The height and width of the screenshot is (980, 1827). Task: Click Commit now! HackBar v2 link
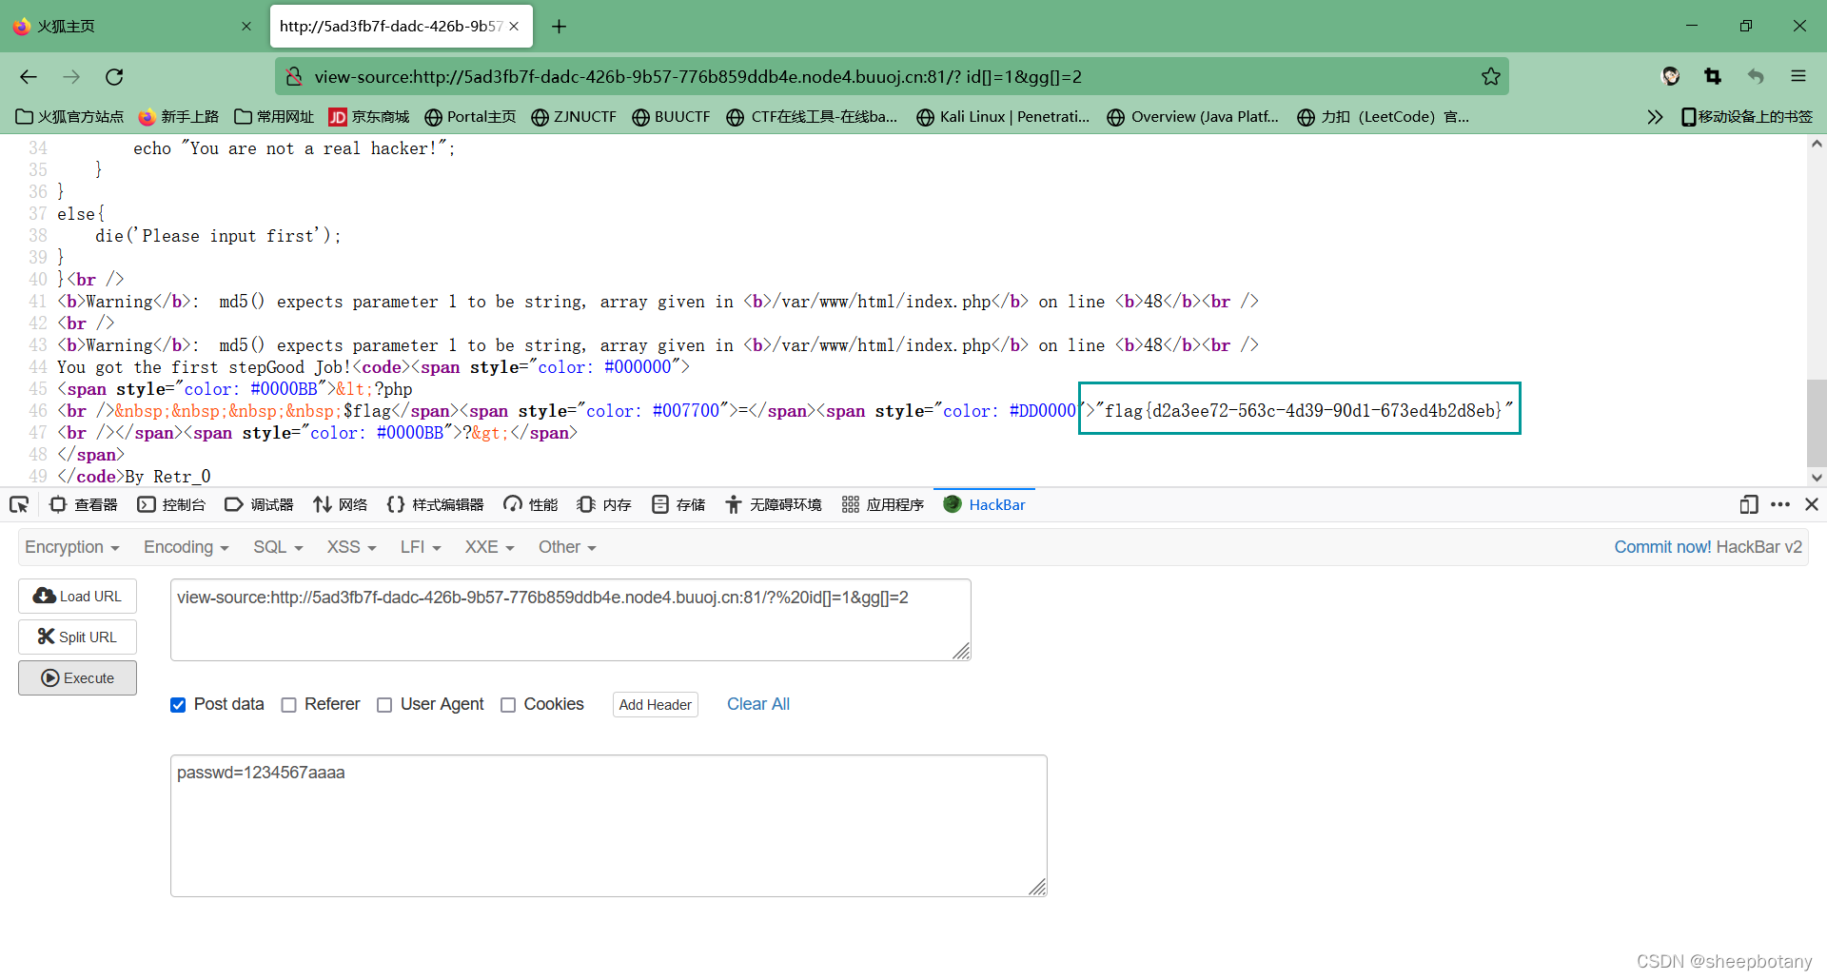[1708, 548]
